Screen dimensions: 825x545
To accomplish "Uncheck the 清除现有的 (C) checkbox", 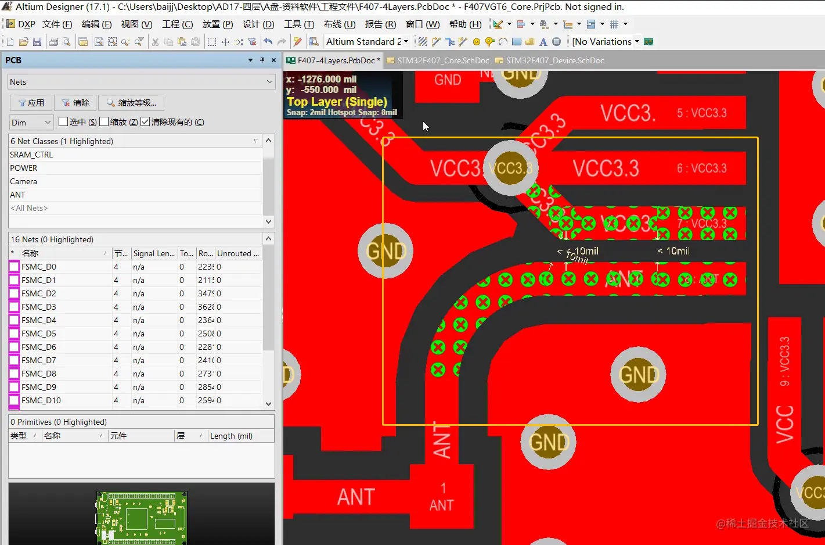I will [x=145, y=121].
